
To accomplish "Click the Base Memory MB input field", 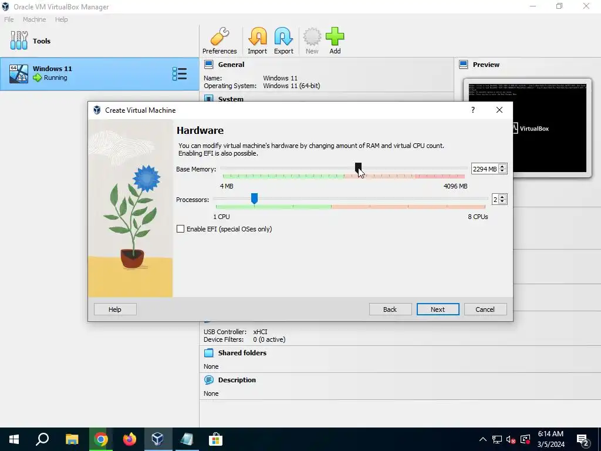I will click(x=484, y=169).
